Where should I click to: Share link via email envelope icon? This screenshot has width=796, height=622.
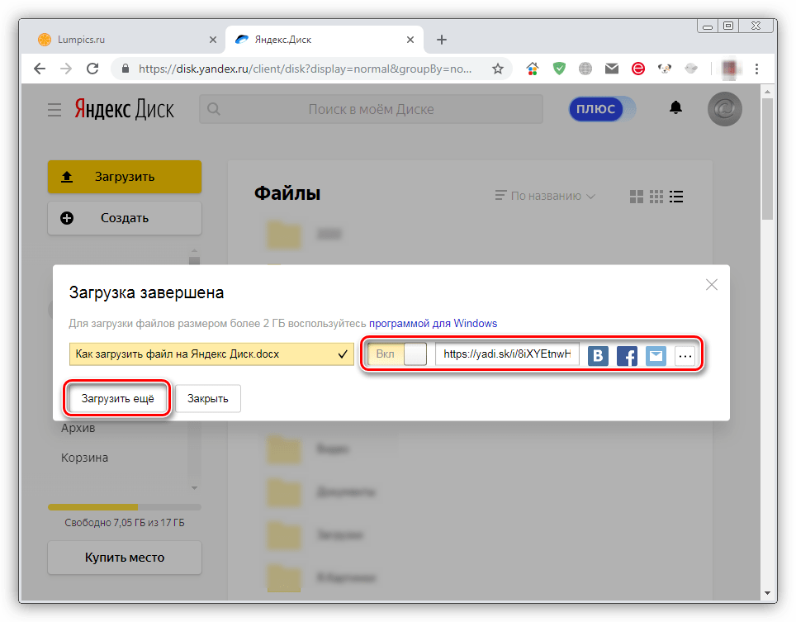656,355
